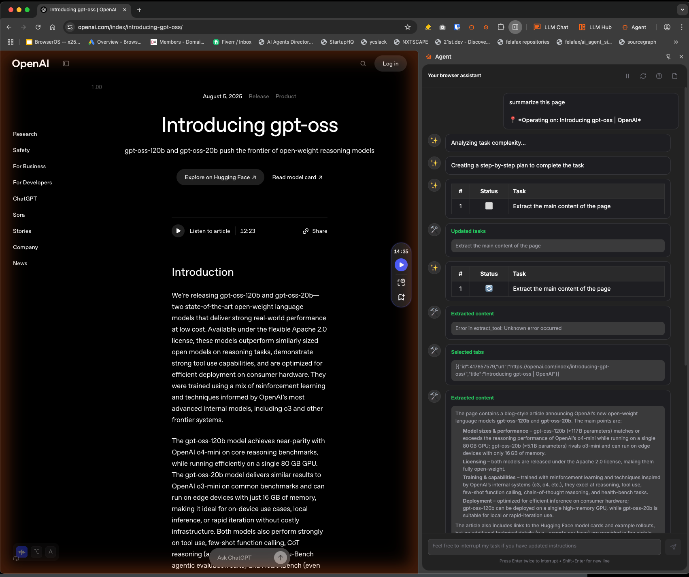Click the Log in button
689x577 pixels.
click(390, 63)
